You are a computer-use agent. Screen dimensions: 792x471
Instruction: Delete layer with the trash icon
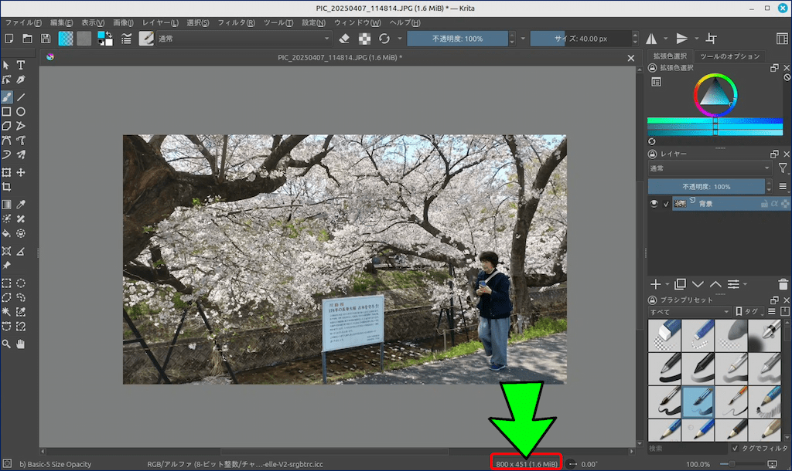pos(784,284)
